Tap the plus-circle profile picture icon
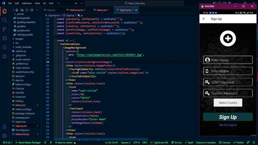The width and height of the screenshot is (258, 145). (228, 39)
